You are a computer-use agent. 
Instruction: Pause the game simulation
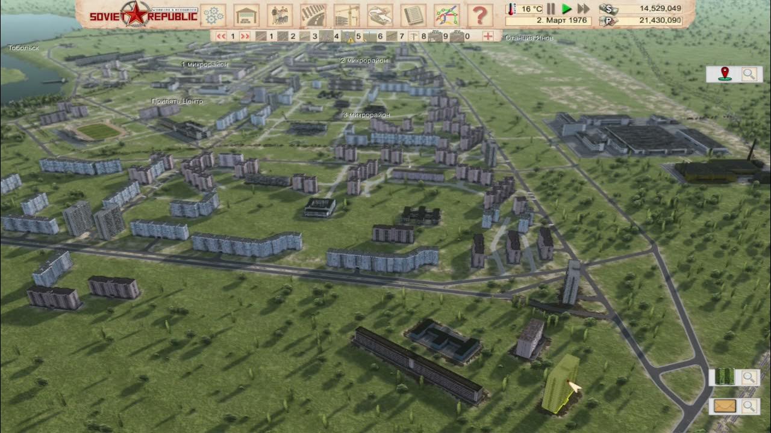551,8
